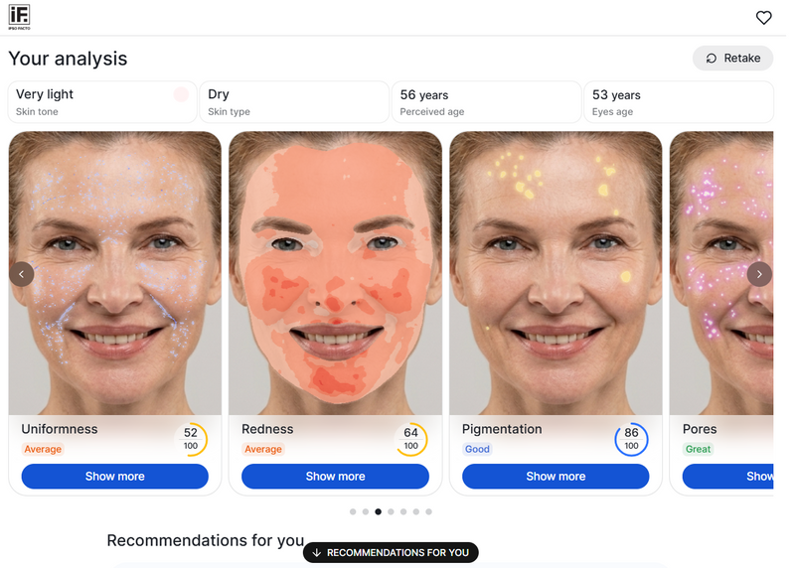This screenshot has width=795, height=568.
Task: Select the fourth carousel pagination dot
Action: (x=391, y=511)
